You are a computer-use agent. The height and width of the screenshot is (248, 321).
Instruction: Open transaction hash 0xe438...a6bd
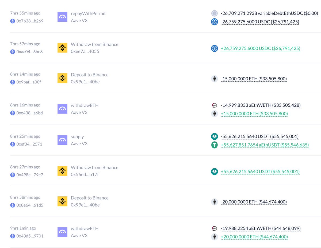coord(30,113)
